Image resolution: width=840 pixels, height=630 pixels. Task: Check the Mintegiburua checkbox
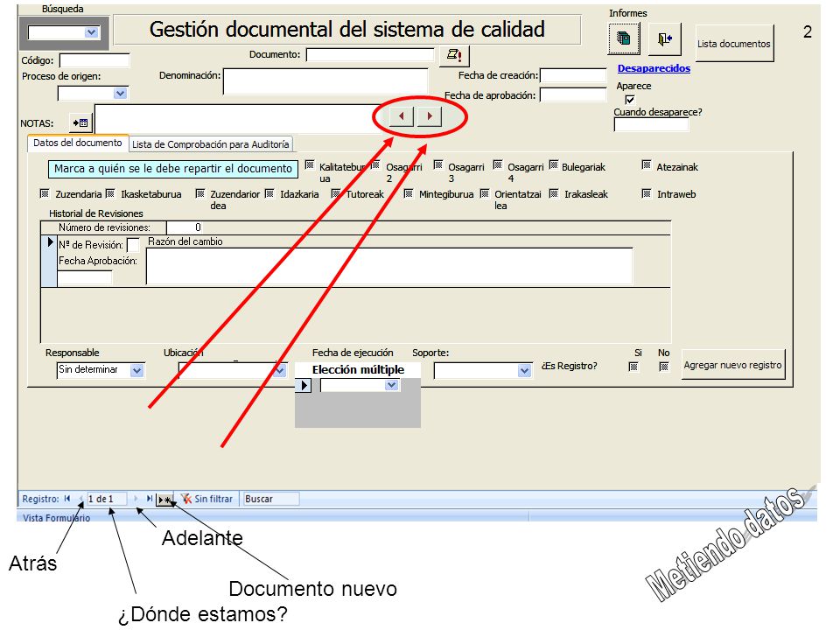pos(409,193)
